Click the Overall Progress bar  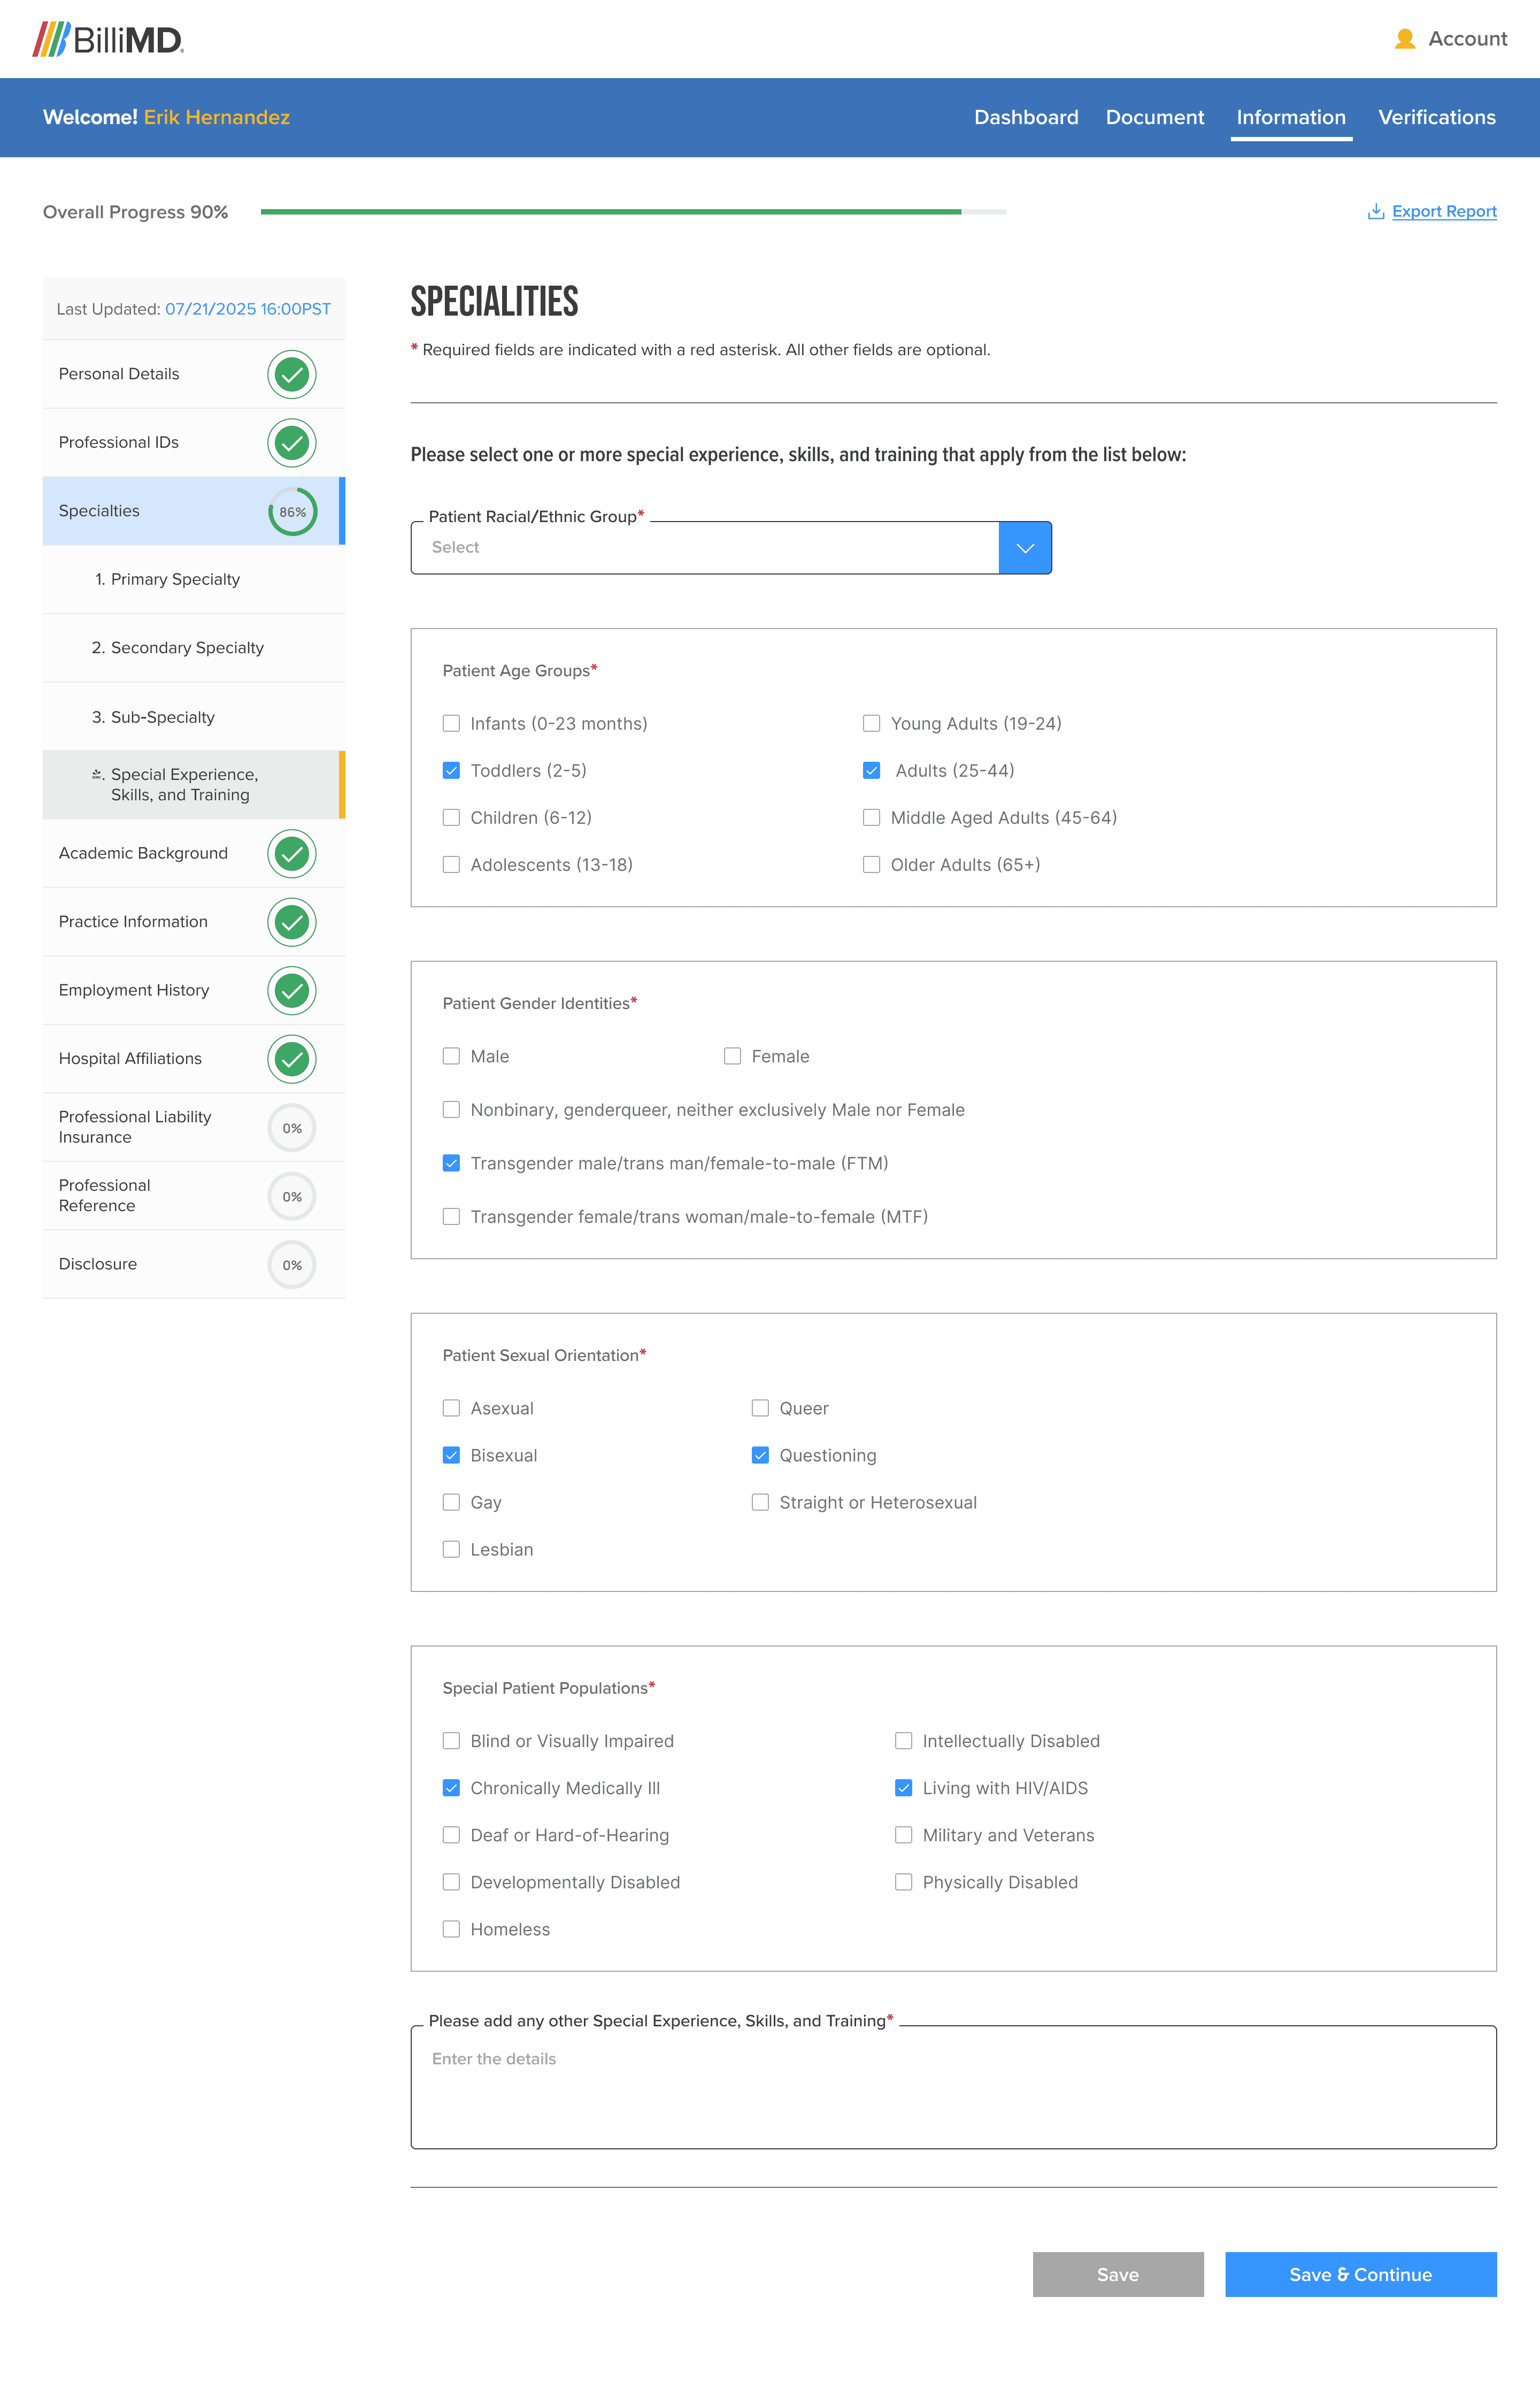pos(632,212)
